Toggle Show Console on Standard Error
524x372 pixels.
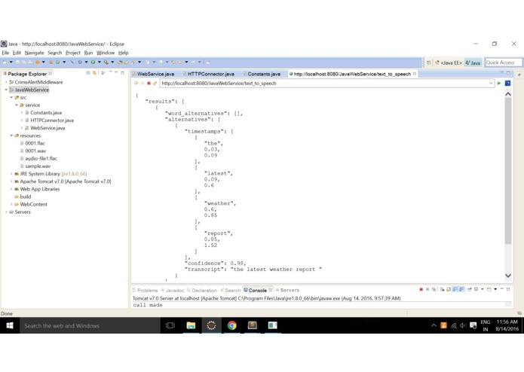point(461,290)
